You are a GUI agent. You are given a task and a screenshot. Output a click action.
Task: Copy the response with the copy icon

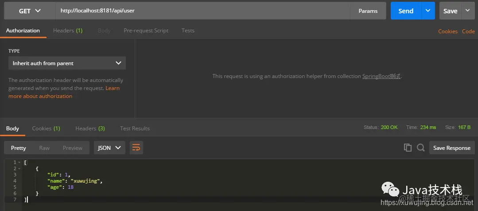[408, 148]
